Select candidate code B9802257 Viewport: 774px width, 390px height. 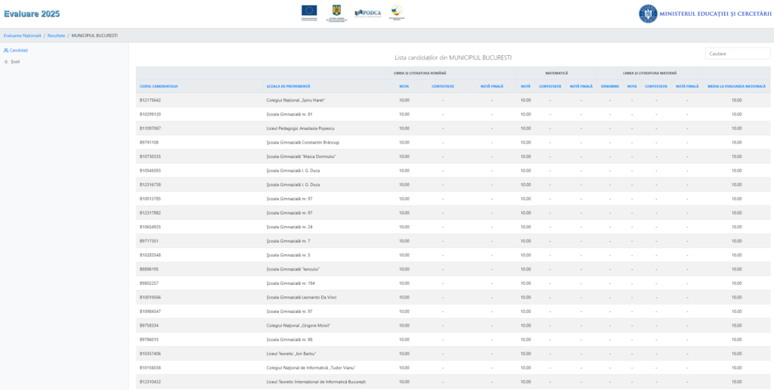(x=149, y=283)
